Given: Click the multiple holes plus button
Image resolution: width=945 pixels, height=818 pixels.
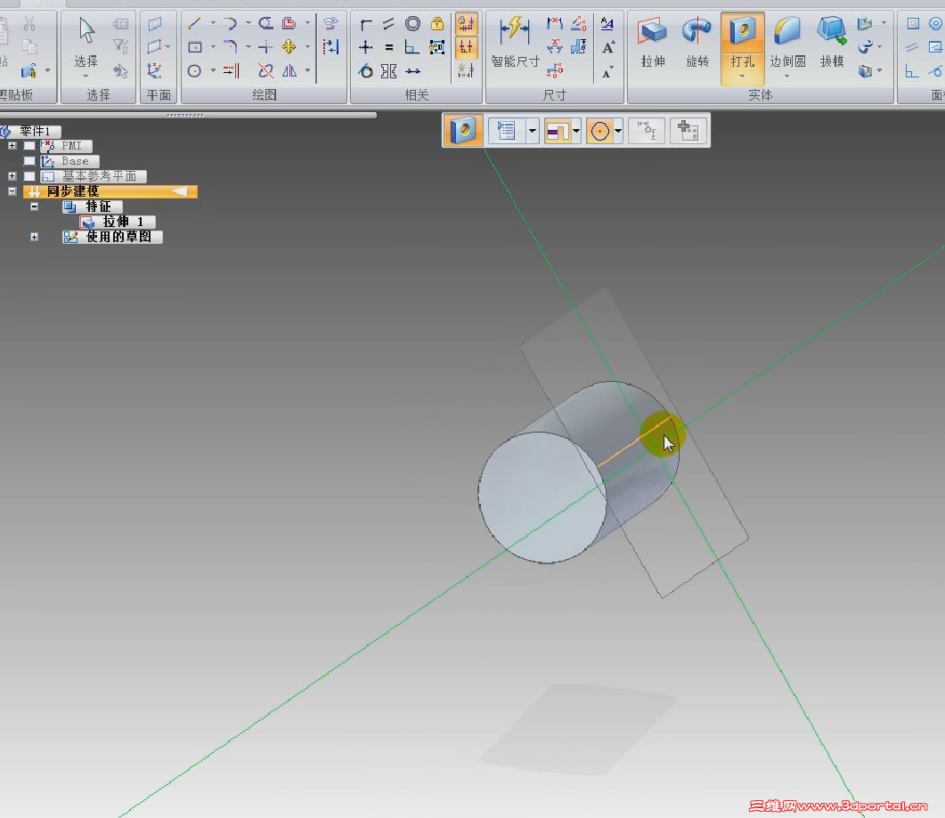Looking at the screenshot, I should [688, 131].
